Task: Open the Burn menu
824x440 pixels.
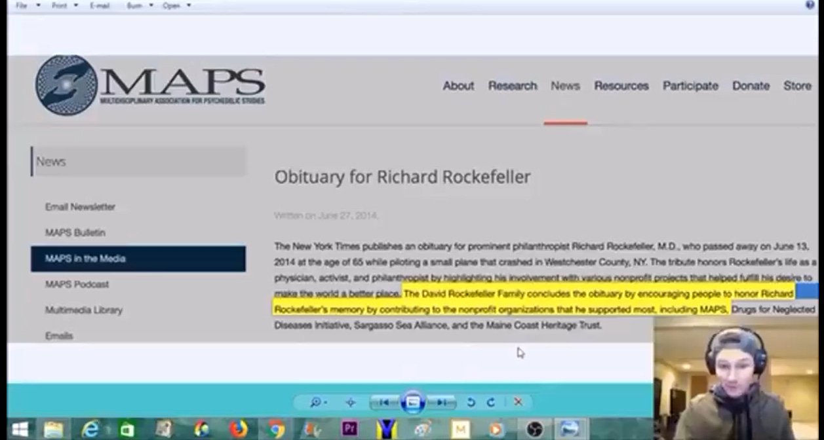Action: click(x=134, y=5)
